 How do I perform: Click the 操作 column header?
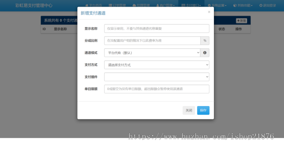click(x=239, y=29)
